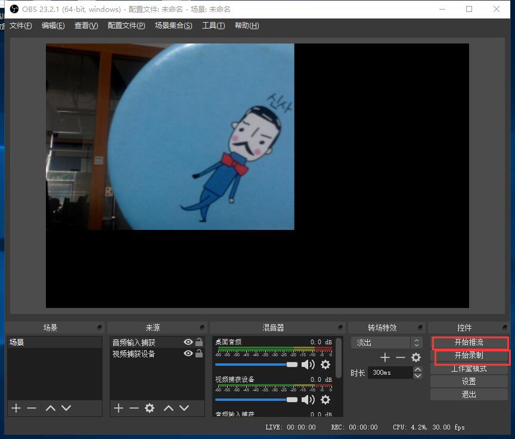Screen dimensions: 515x439
Task: Click the 开始录制 button
Action: (x=469, y=356)
